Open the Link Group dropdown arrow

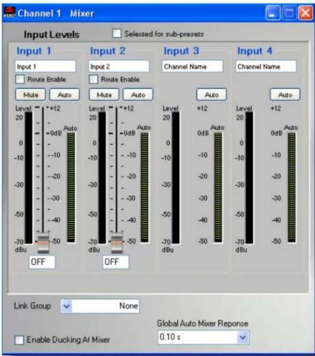66,306
